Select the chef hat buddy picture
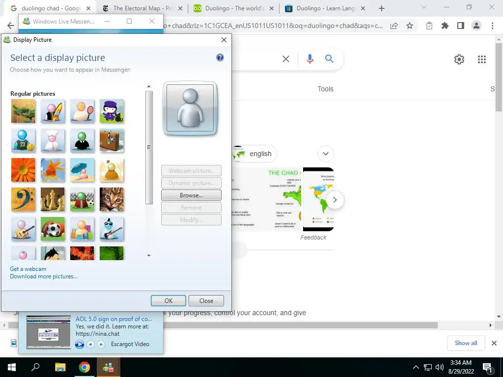This screenshot has height=377, width=503. pyautogui.click(x=53, y=140)
